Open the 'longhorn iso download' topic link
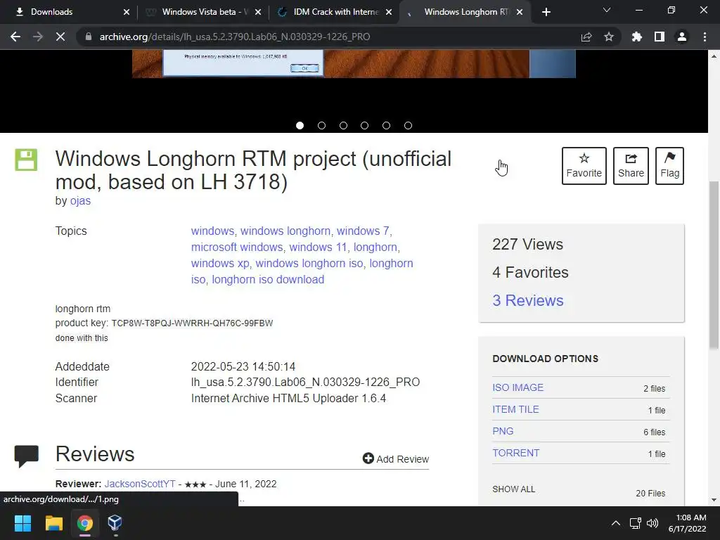Viewport: 720px width, 540px height. click(268, 279)
